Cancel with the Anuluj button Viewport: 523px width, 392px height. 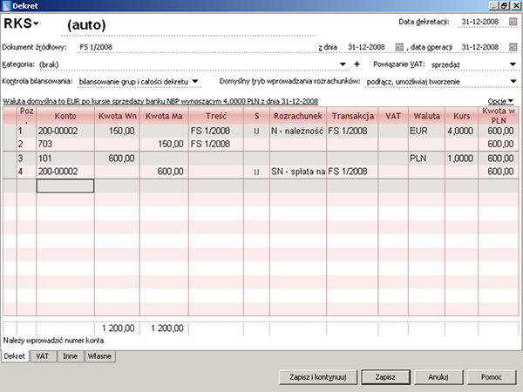[438, 377]
